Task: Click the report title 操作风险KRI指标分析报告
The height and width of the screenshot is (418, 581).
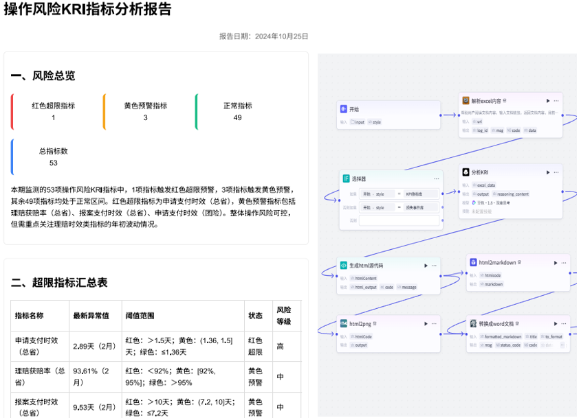Action: point(88,8)
